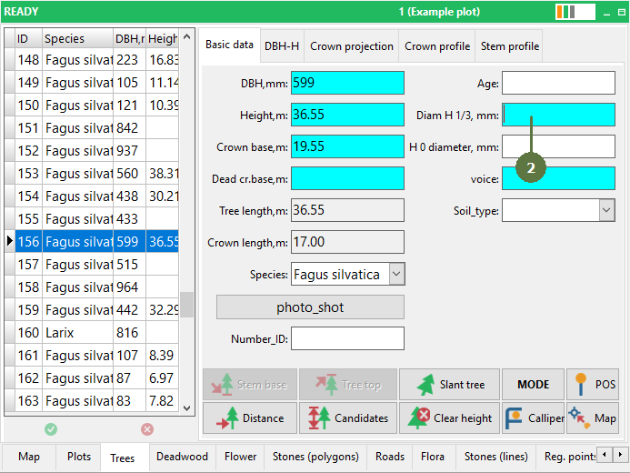Click the DBH cell 599 in row 156
Viewport: 630px width, 473px height.
pyautogui.click(x=129, y=242)
